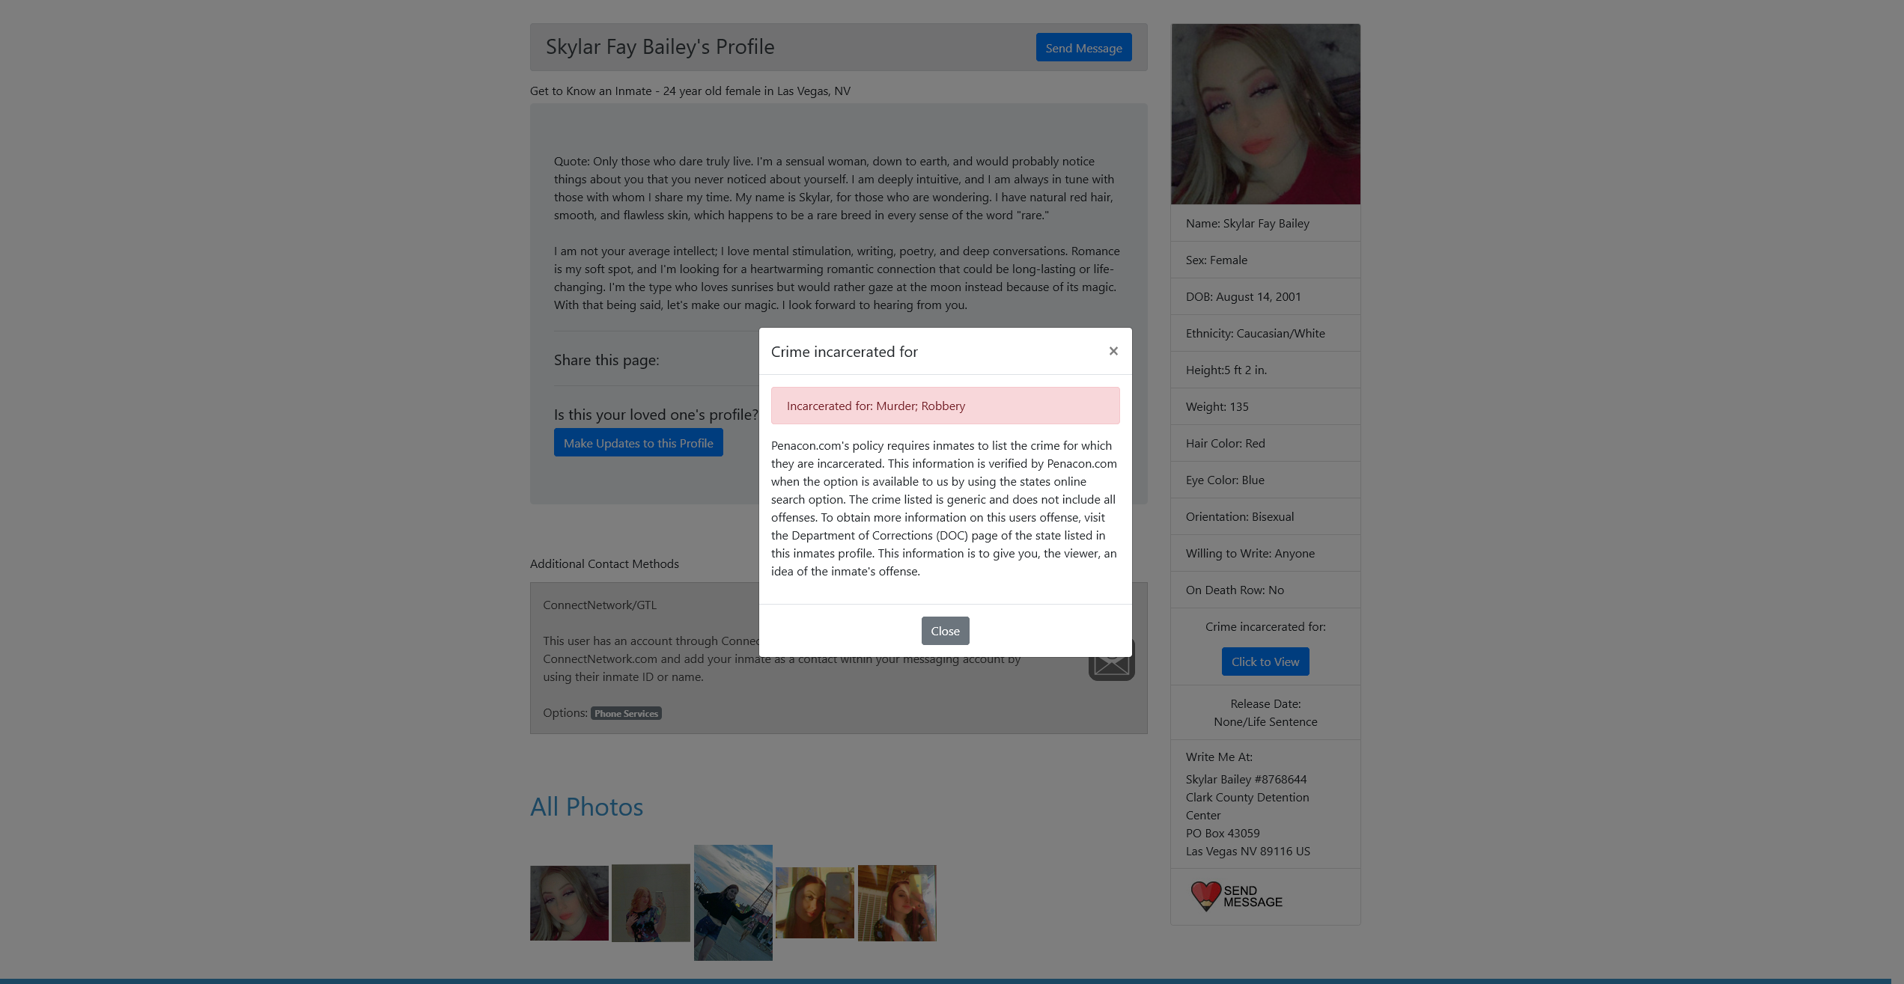Click the gray Close button in dialog
1904x984 pixels.
[945, 631]
